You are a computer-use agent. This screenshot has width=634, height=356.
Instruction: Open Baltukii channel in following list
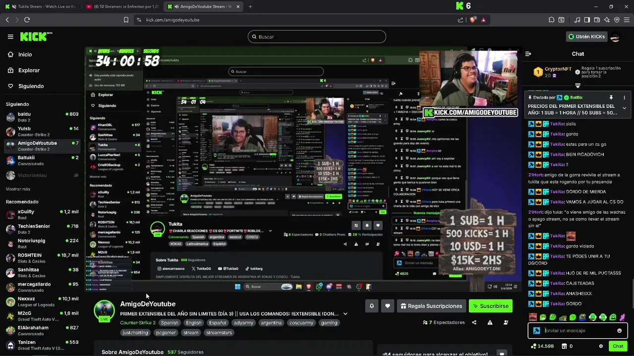pyautogui.click(x=42, y=161)
